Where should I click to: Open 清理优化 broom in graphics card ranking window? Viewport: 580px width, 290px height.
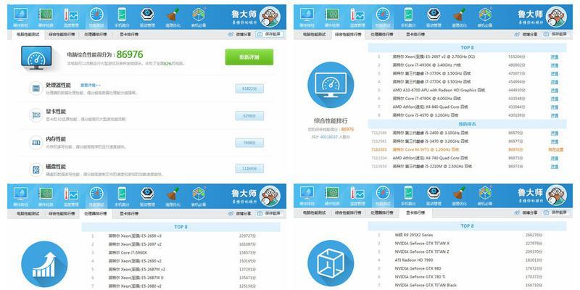(459, 196)
